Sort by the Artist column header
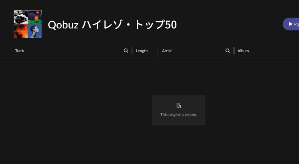The height and width of the screenshot is (164, 299). click(x=167, y=51)
